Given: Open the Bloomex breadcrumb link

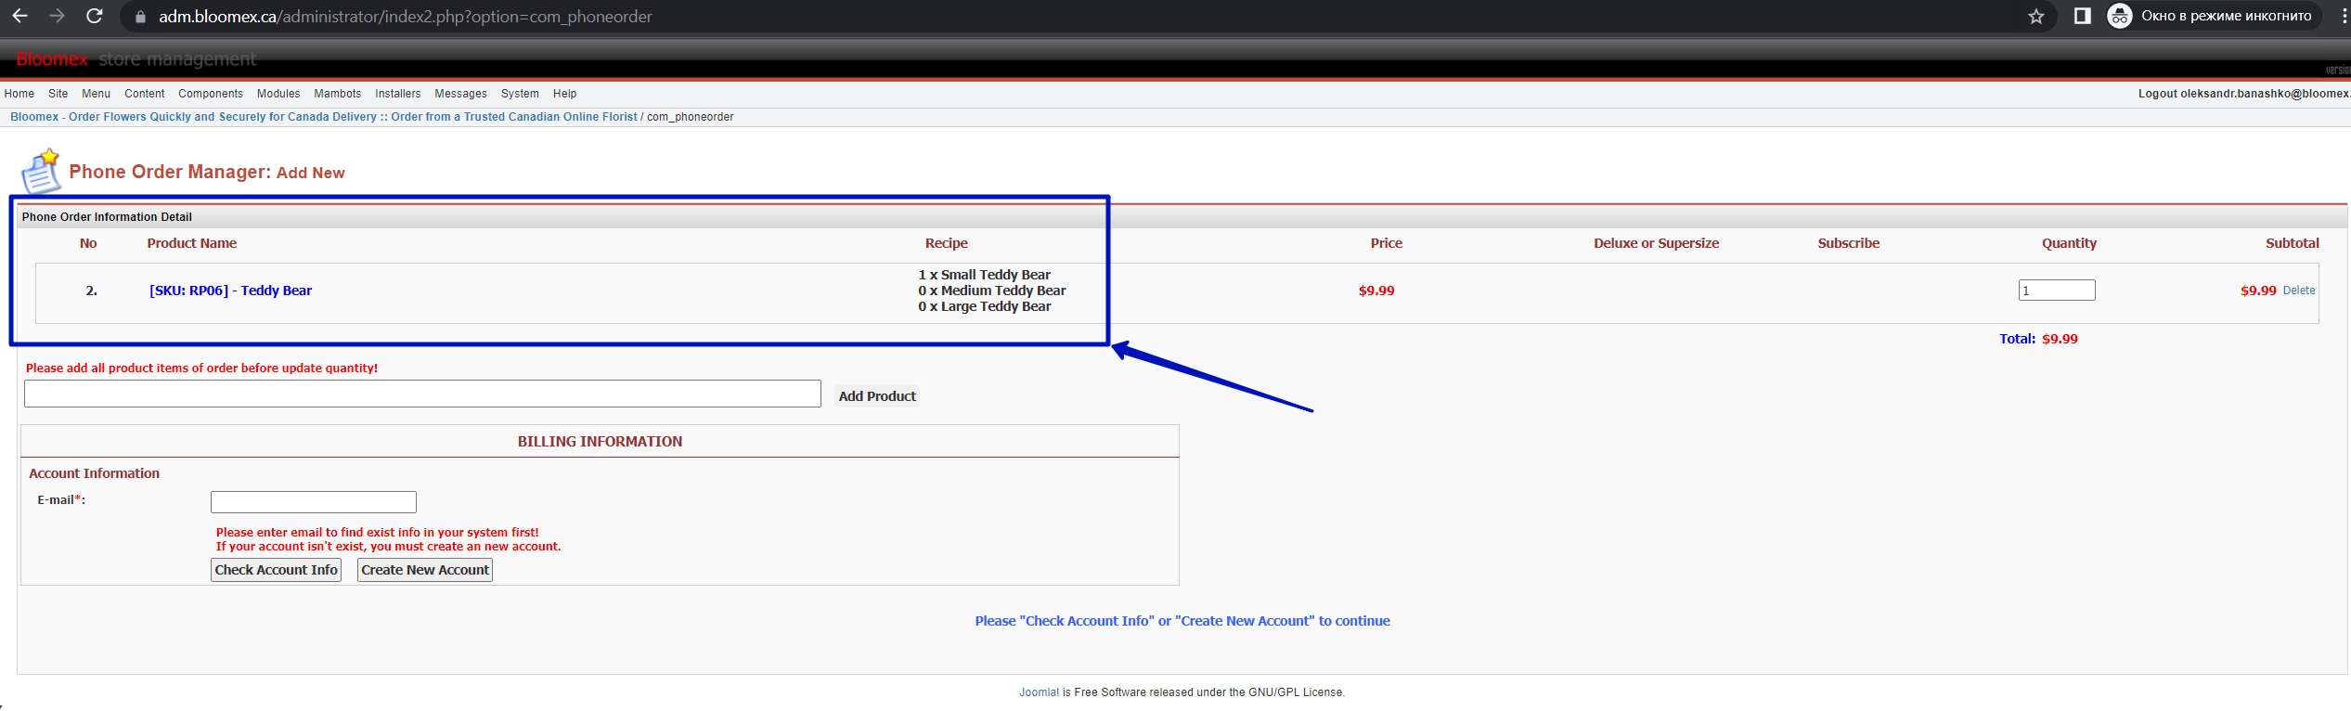Looking at the screenshot, I should click(x=324, y=117).
